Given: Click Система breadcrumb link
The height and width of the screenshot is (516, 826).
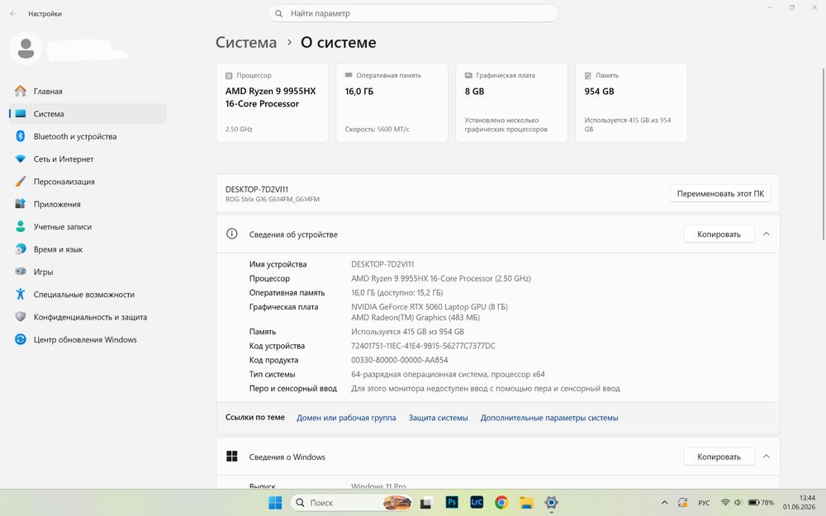Looking at the screenshot, I should coord(246,43).
